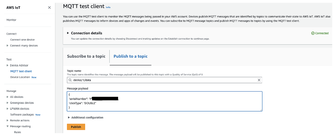Click the Connected status indicator

pos(320,33)
